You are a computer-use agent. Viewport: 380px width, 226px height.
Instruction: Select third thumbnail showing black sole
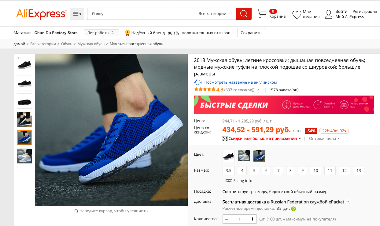(24, 101)
